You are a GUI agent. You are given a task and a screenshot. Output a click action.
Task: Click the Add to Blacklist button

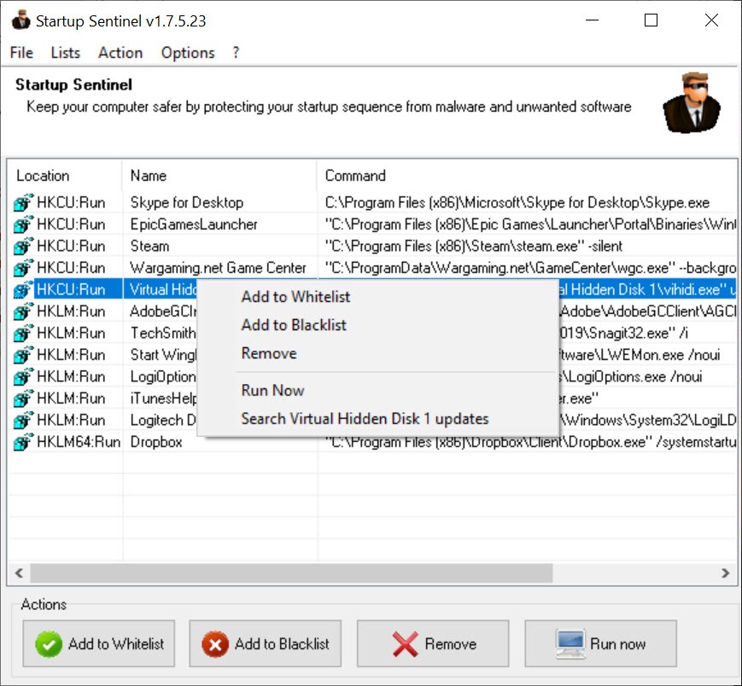265,643
